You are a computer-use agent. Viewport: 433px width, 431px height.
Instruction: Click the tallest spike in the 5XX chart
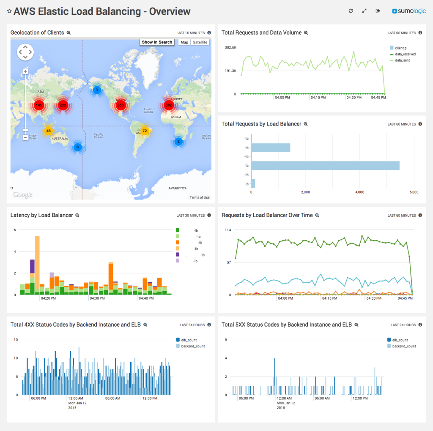274,376
